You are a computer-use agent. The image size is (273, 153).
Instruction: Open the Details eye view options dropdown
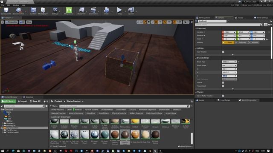tap(270, 25)
